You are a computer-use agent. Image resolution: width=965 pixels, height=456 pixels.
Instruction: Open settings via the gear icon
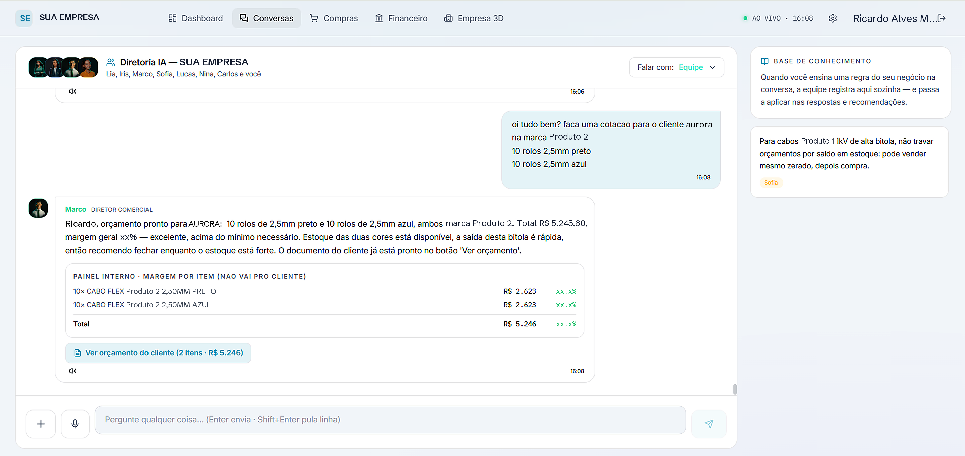coord(832,18)
